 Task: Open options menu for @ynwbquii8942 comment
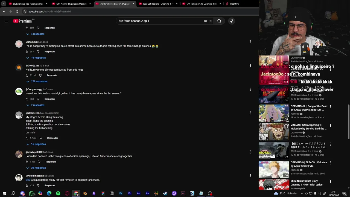[x=250, y=152]
